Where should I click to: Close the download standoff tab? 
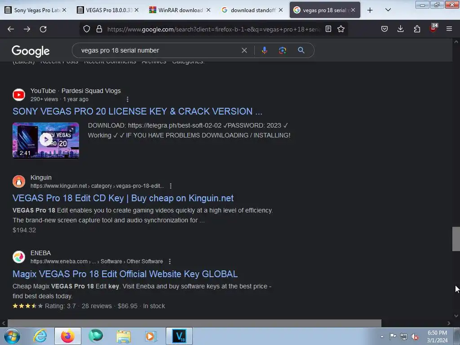(281, 10)
